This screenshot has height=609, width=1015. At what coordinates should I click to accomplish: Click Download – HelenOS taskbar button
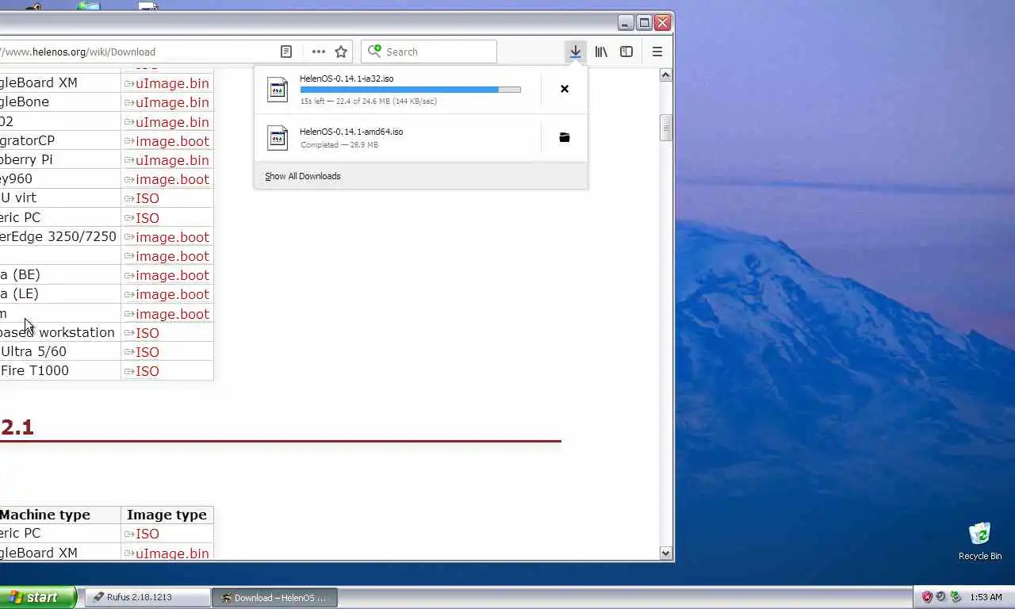tap(274, 597)
